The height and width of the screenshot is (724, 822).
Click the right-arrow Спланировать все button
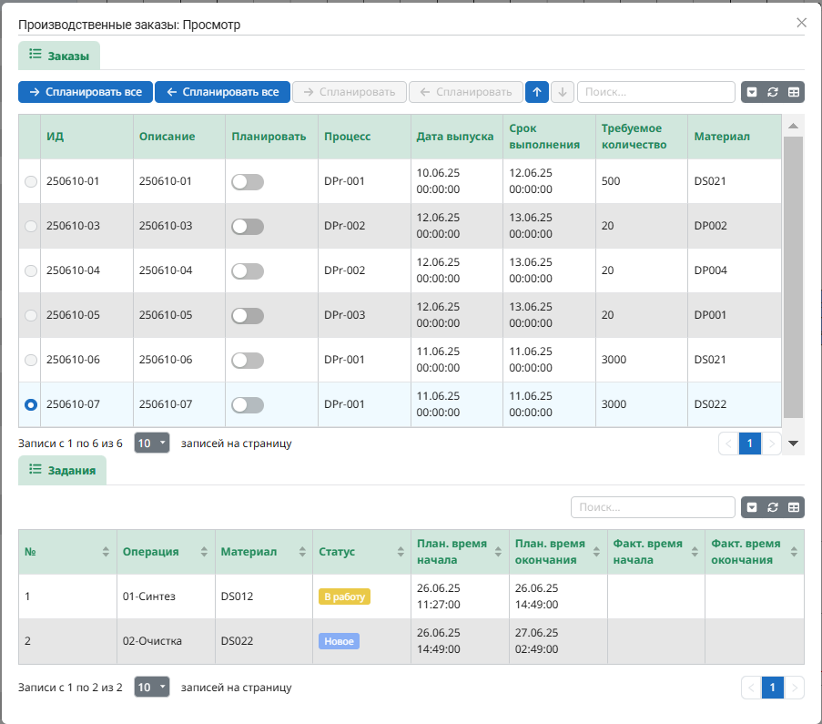click(86, 92)
